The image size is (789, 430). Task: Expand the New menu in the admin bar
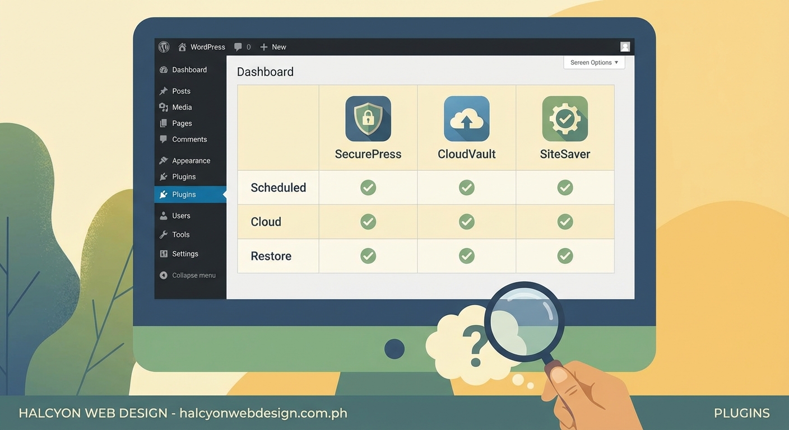pyautogui.click(x=273, y=46)
